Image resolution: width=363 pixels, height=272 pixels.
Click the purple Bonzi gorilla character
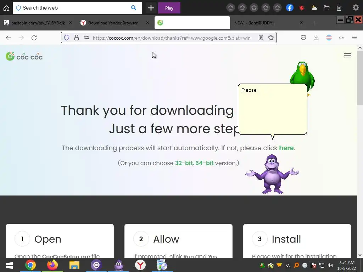pyautogui.click(x=272, y=174)
